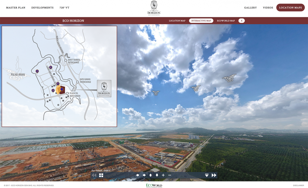308x188 pixels.
Task: Zoom out with the minus icon
Action: click(170, 175)
